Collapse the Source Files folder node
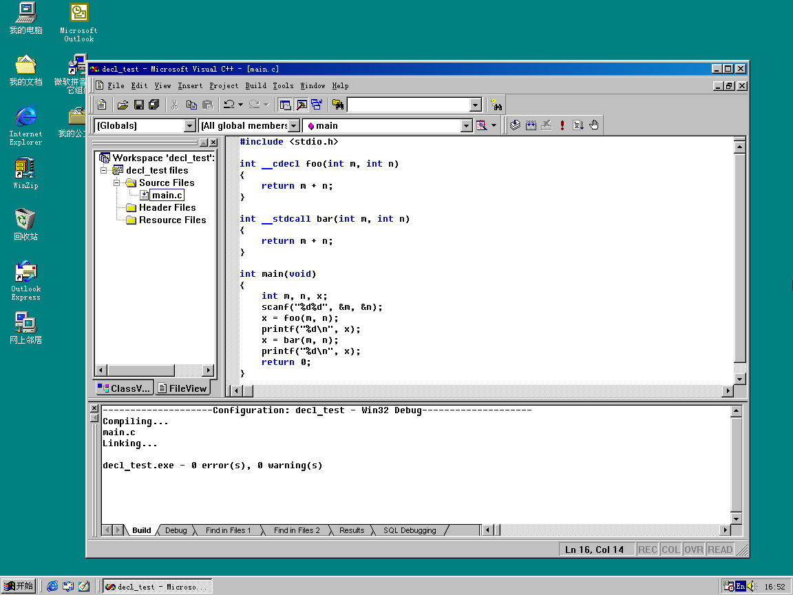Image resolution: width=793 pixels, height=595 pixels. tap(117, 182)
